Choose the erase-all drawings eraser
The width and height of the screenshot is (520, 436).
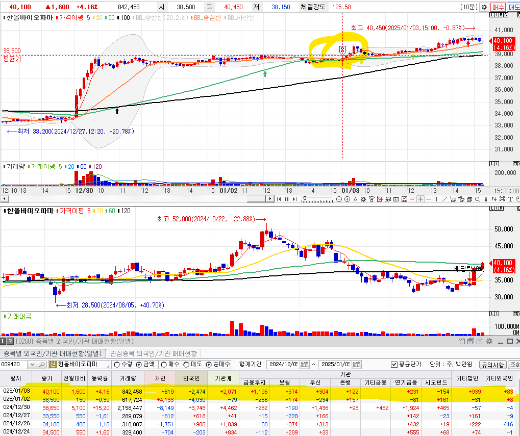(461, 199)
